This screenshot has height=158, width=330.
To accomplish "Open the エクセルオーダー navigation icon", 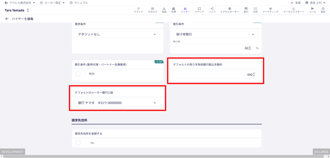I will coord(229,10).
